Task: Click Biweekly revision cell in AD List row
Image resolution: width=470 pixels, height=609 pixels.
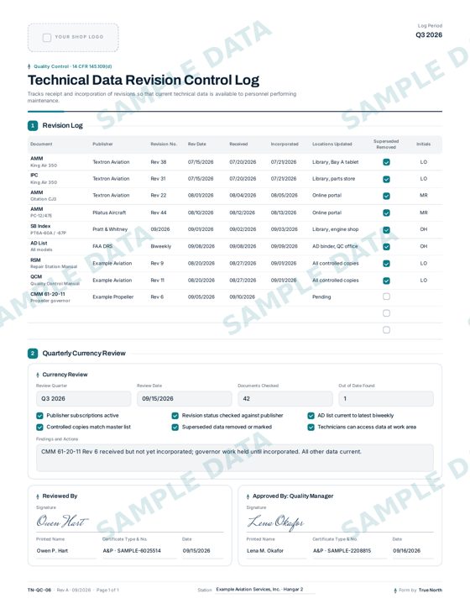Action: [x=161, y=246]
